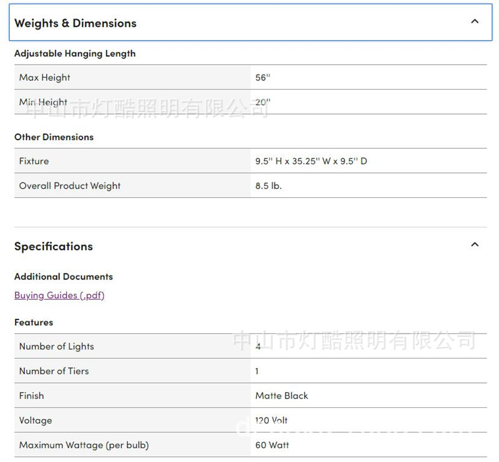Click the 9.5" H x 35.25" W fixture value

[311, 161]
